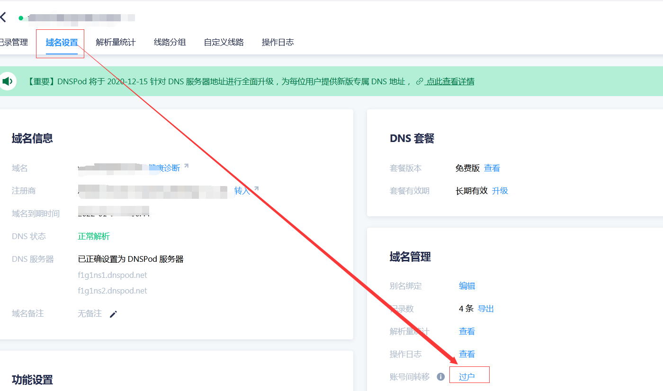Image resolution: width=663 pixels, height=391 pixels.
Task: Open the 解析量统计 tab
Action: (116, 42)
